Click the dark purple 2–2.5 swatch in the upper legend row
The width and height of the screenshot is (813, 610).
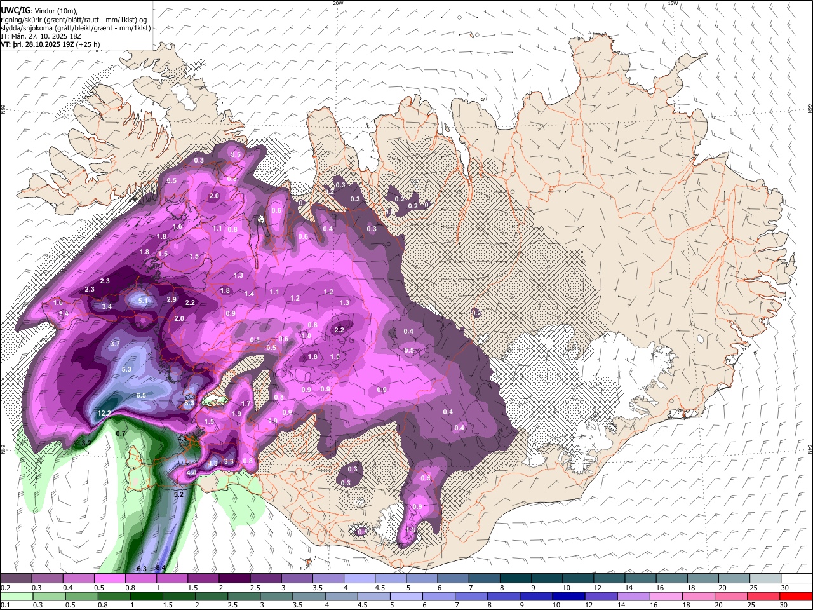(234, 578)
